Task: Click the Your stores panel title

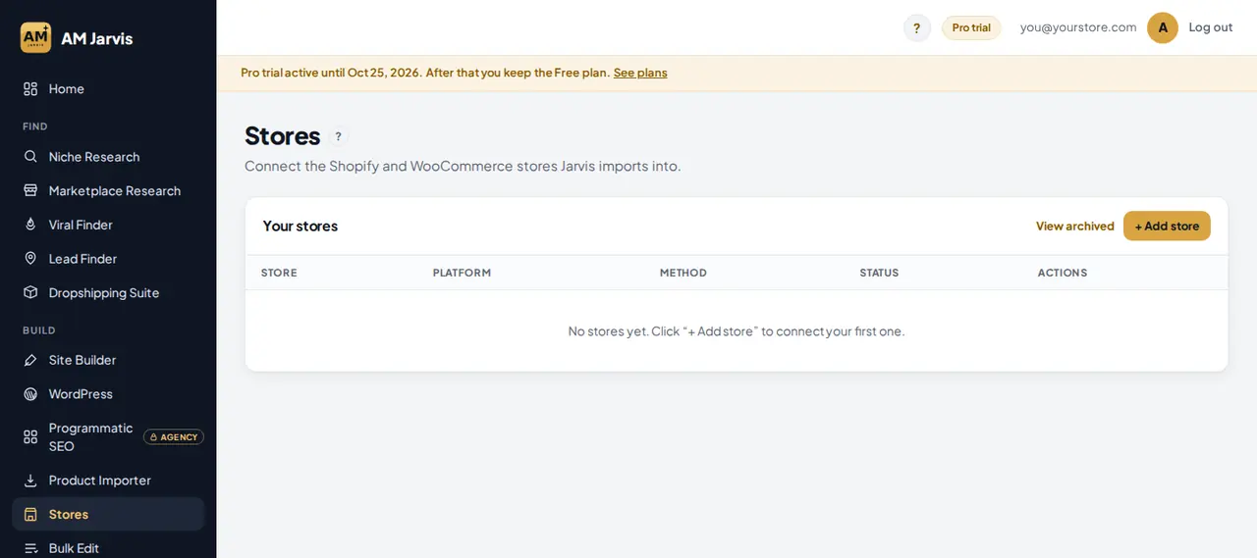Action: click(301, 227)
